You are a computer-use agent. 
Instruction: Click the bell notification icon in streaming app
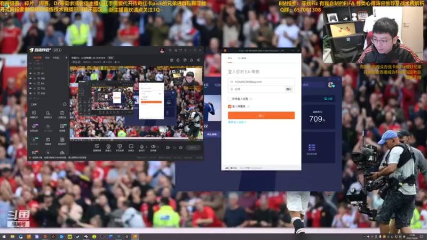tap(192, 60)
